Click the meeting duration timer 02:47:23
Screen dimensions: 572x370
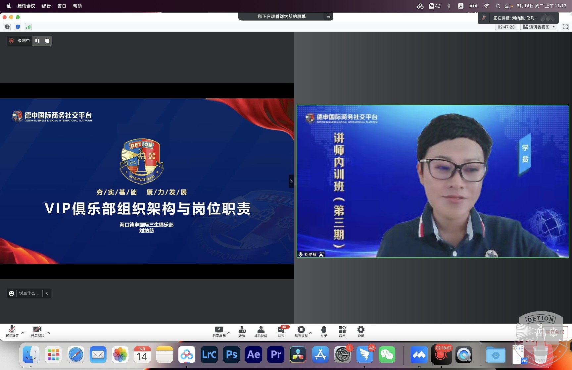tap(506, 27)
